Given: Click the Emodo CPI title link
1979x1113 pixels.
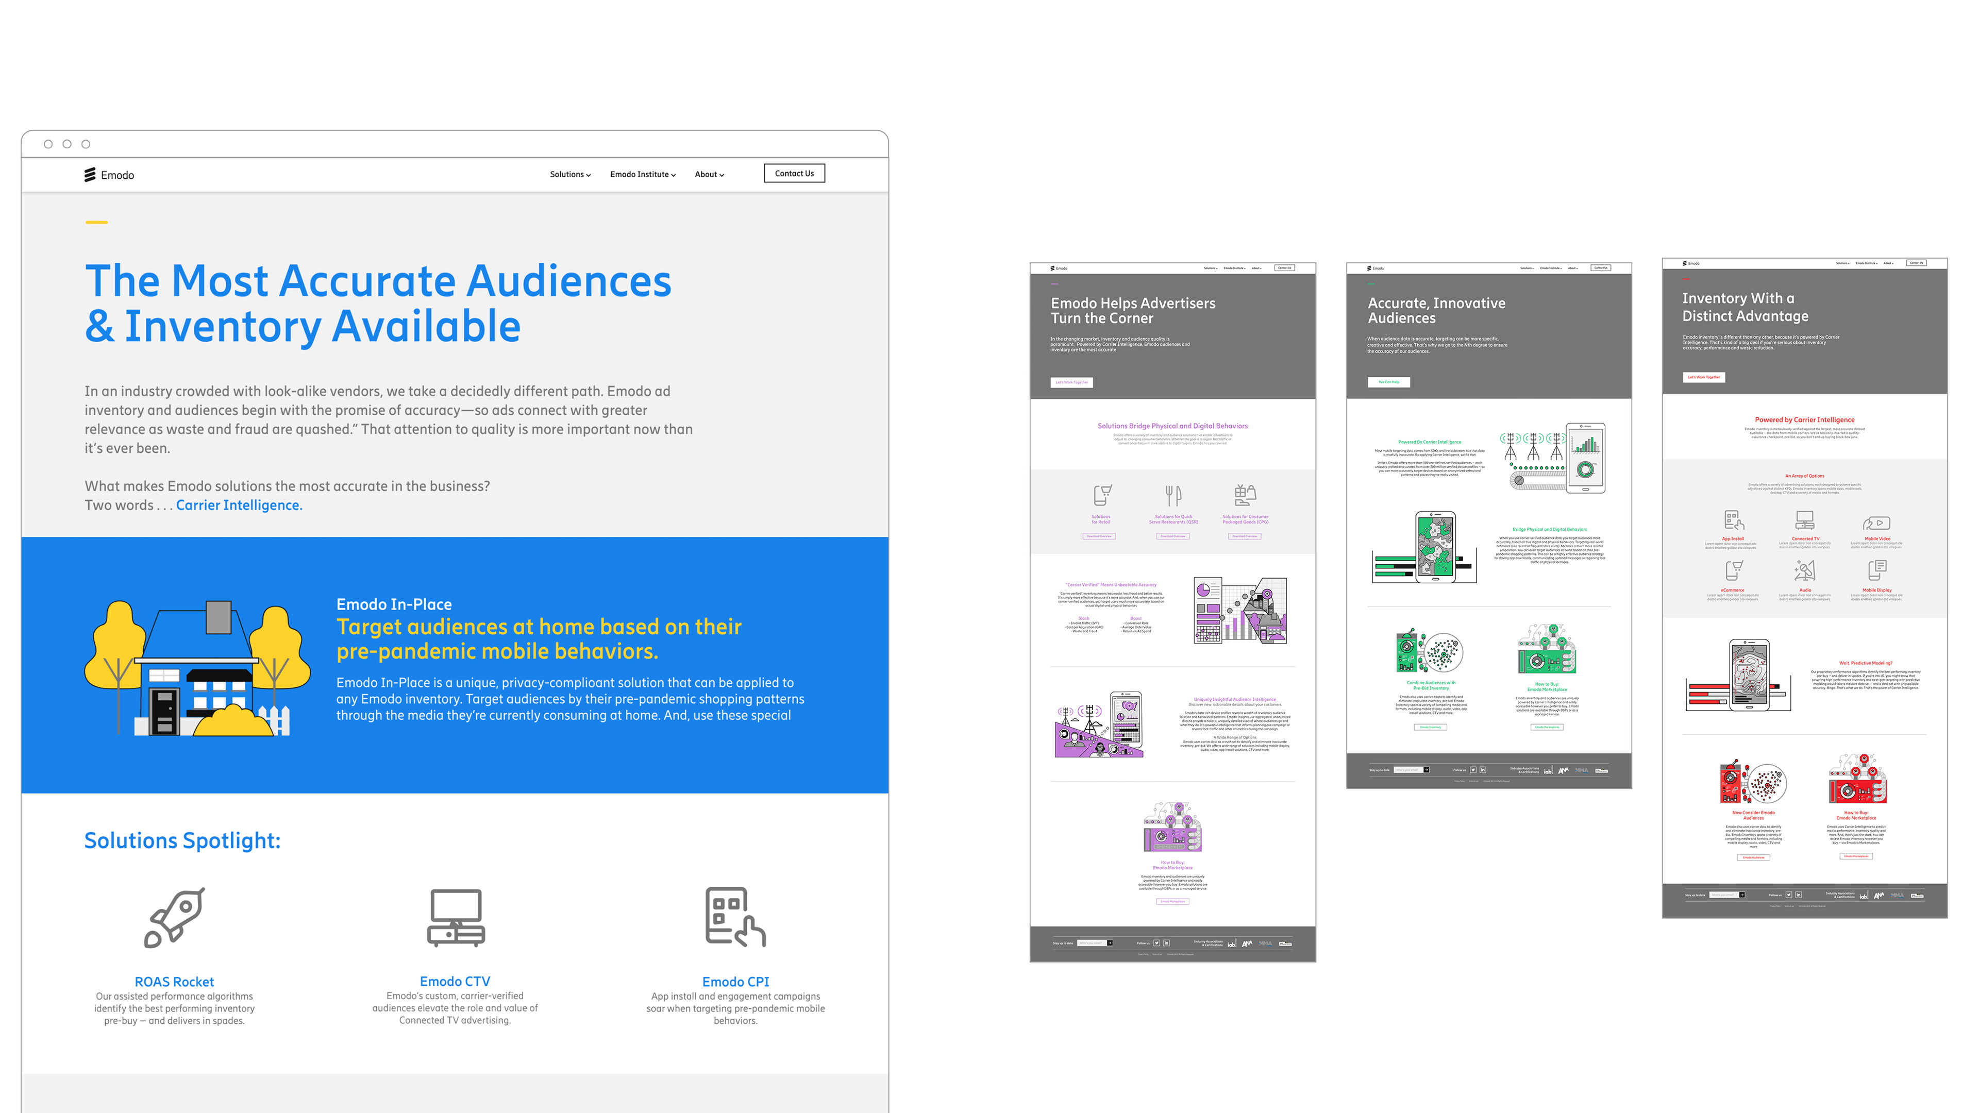Looking at the screenshot, I should coord(735,982).
